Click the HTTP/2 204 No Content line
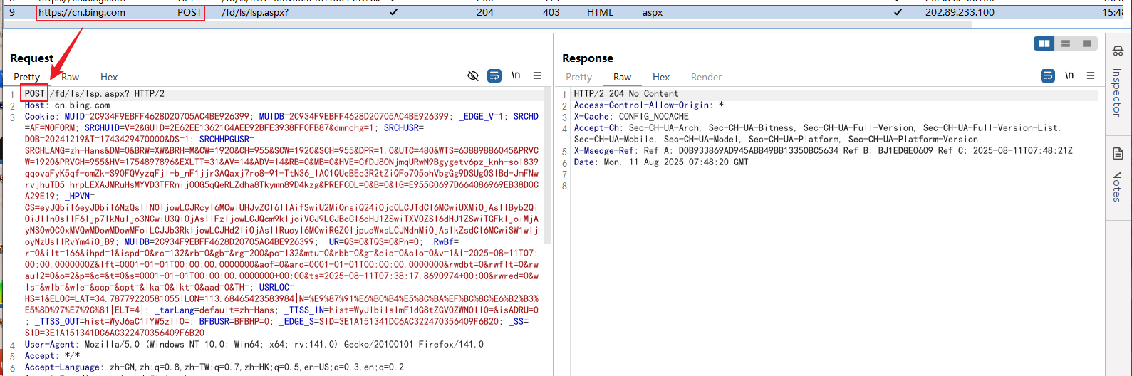 pos(626,93)
